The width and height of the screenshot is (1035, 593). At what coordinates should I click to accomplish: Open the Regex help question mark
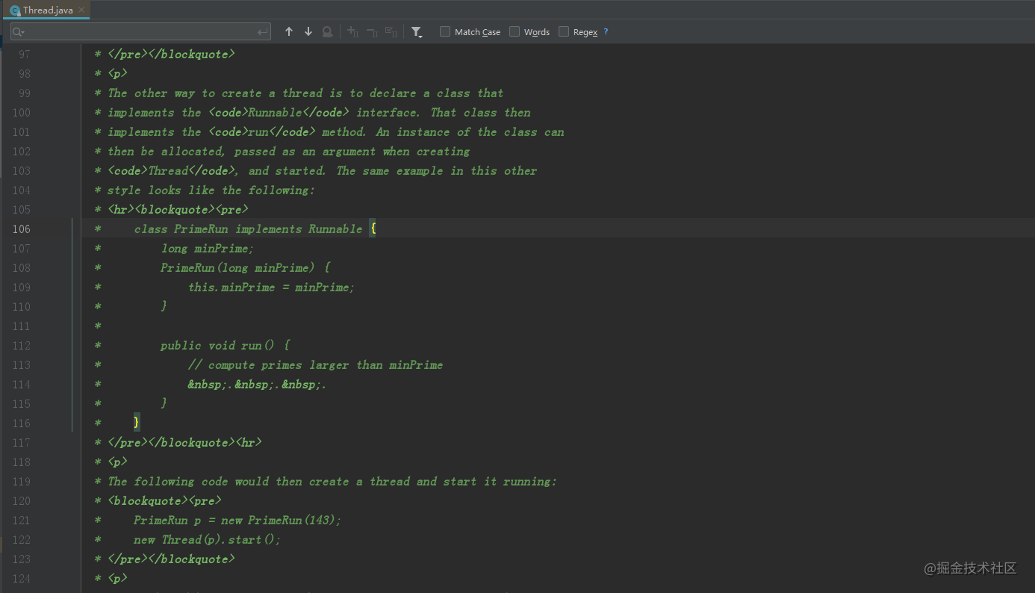point(606,31)
